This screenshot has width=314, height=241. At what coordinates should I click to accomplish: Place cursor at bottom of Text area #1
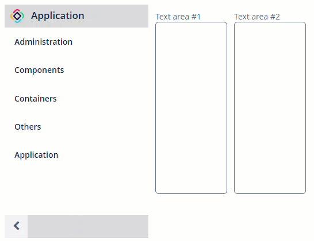192,188
